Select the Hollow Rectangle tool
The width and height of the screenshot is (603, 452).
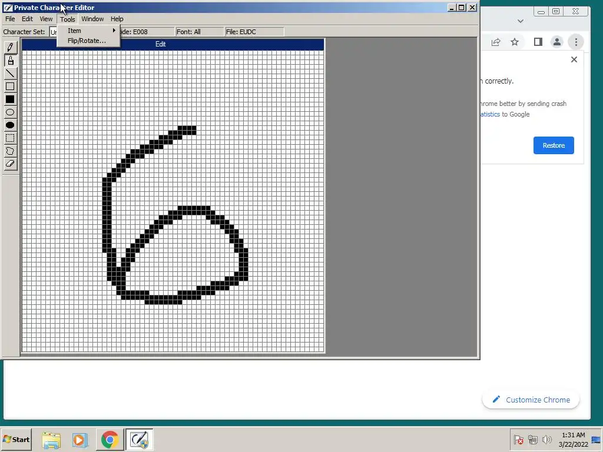click(x=11, y=87)
